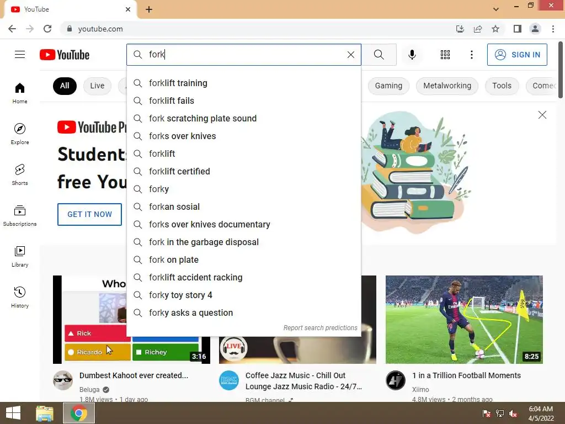Image resolution: width=565 pixels, height=424 pixels.
Task: Choose suggestion forks over knives documentary
Action: click(x=244, y=224)
